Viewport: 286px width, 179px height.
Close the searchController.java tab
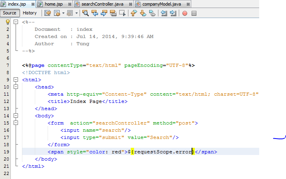pos(130,4)
